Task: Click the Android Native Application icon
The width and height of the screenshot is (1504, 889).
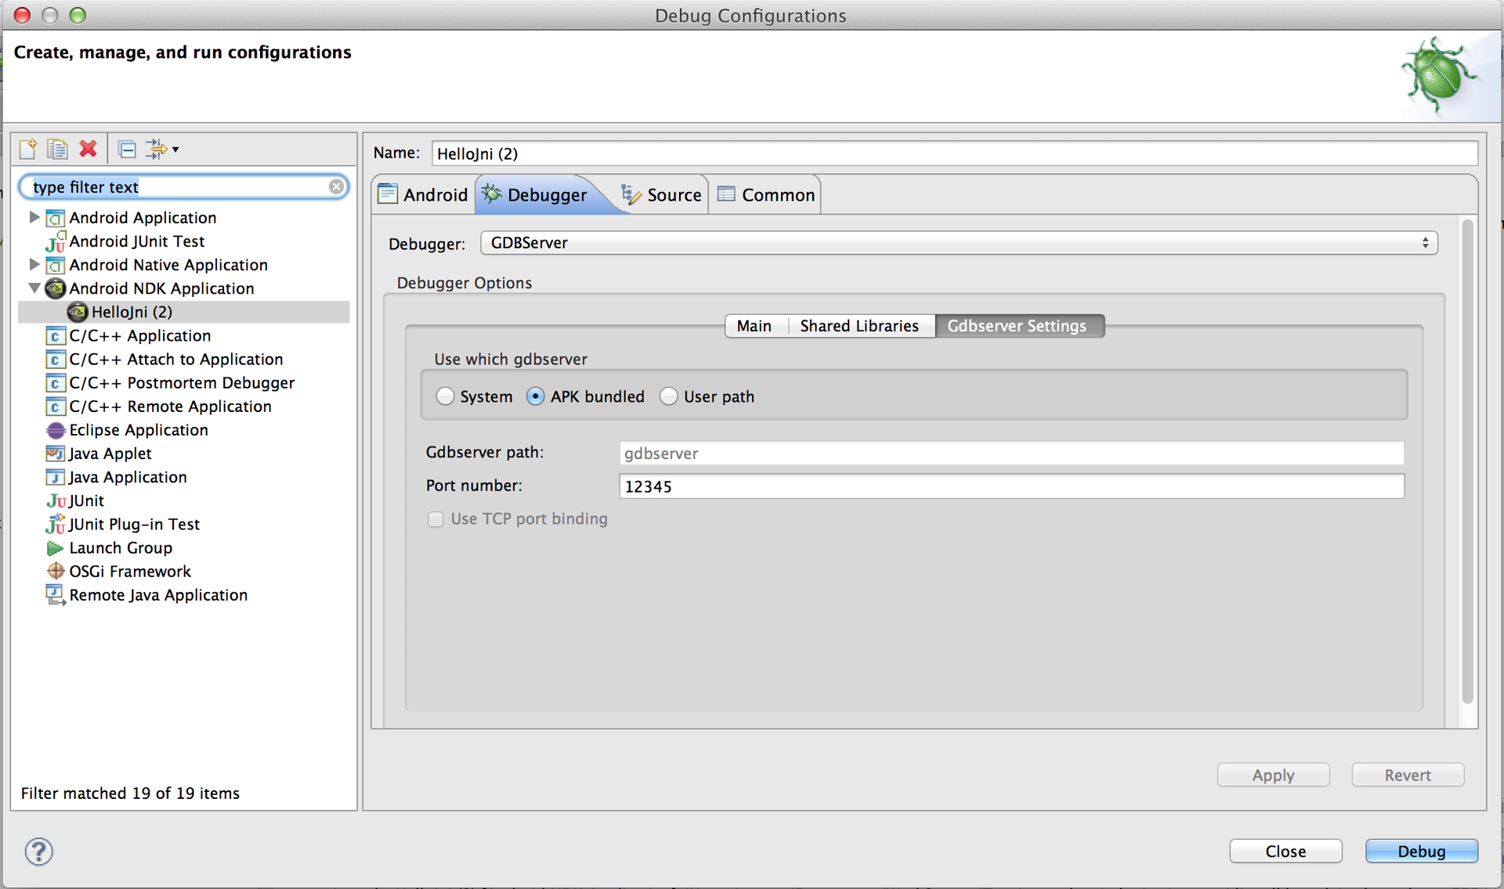Action: point(55,265)
